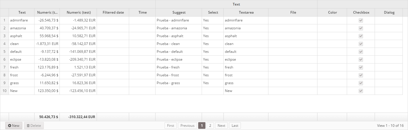Go to page 2 in pagination
This screenshot has width=408, height=130.
click(210, 126)
